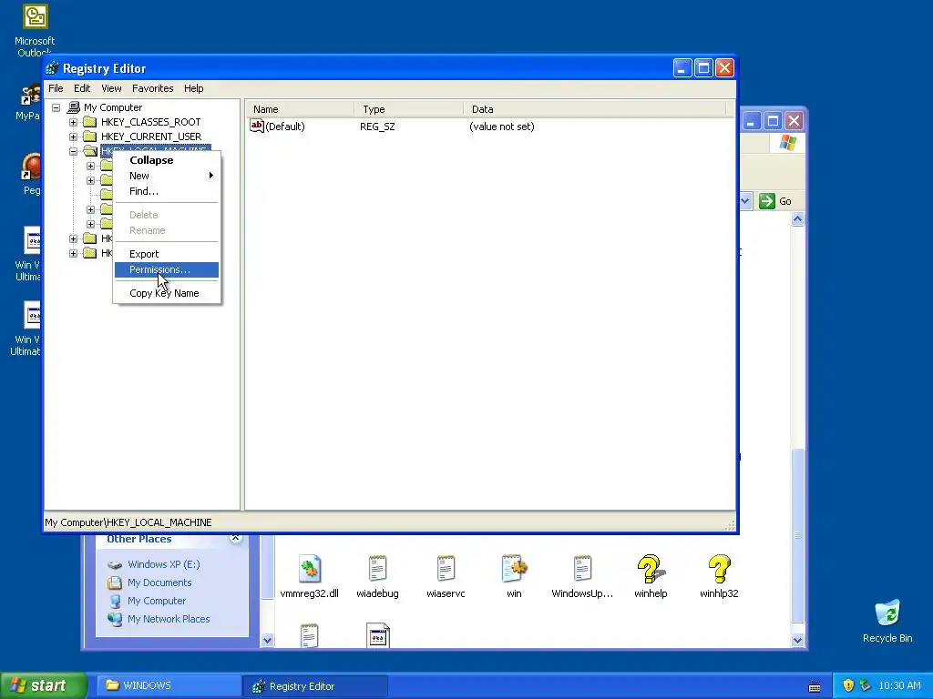
Task: Click the Registry Editor taskbar button
Action: click(315, 686)
